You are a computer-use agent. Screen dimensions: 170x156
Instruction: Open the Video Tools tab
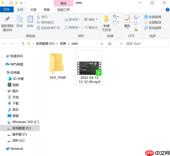point(63,10)
